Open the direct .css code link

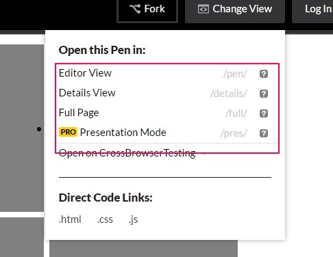tap(105, 219)
